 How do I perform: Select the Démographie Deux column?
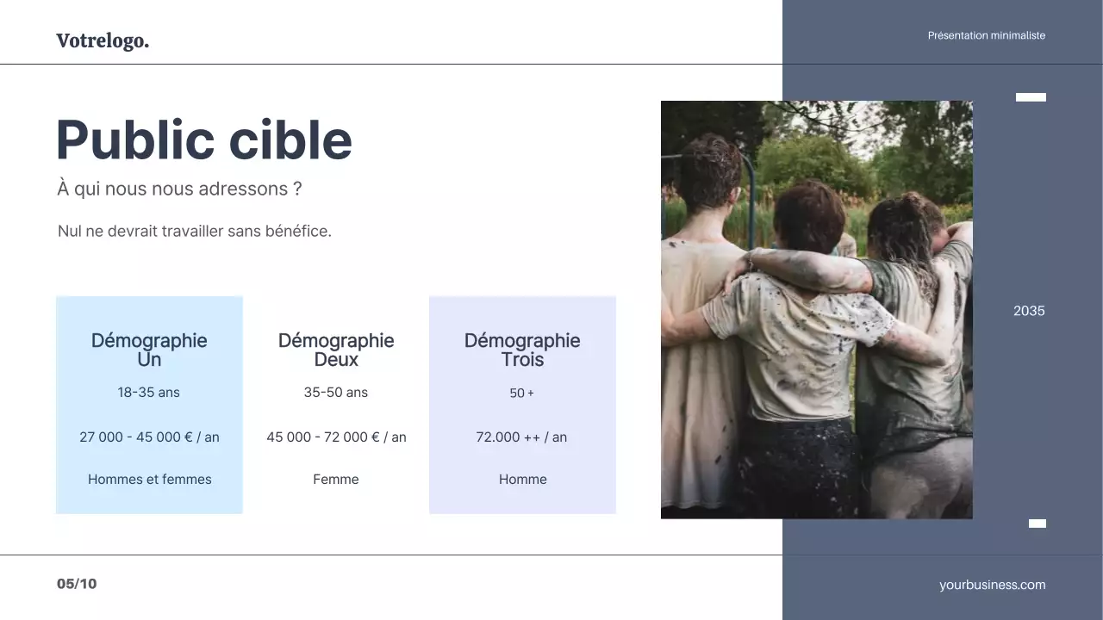[x=336, y=405]
